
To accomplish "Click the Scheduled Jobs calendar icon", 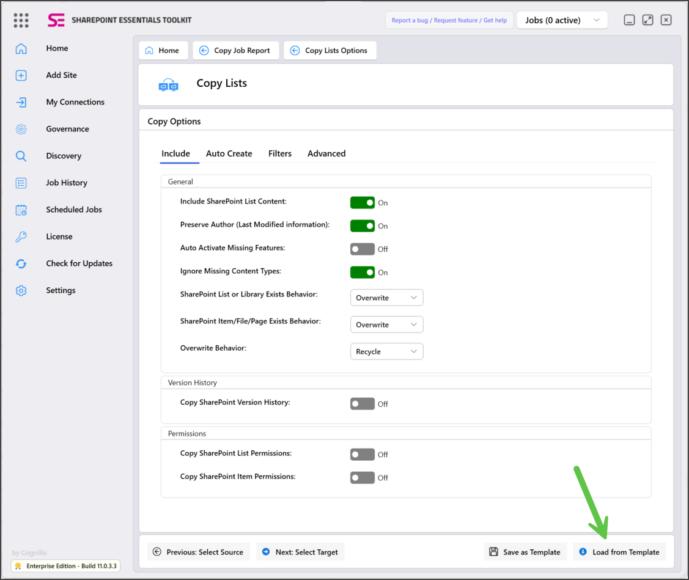I will [21, 210].
